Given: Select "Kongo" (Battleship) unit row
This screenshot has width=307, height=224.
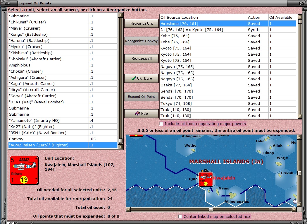Looking at the screenshot, I should pyautogui.click(x=63, y=34).
